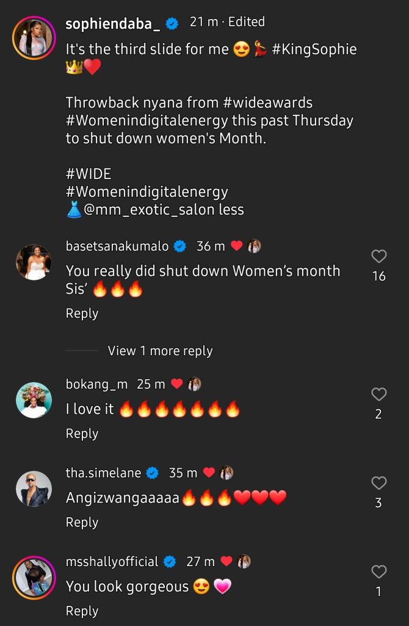Open tha.simelane's avatar picture
This screenshot has height=626, width=409.
34,489
